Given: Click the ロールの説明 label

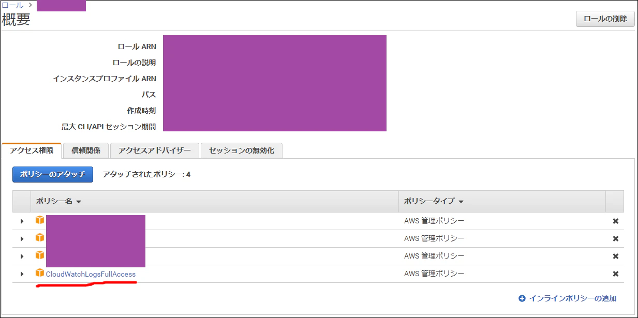Looking at the screenshot, I should pos(134,63).
